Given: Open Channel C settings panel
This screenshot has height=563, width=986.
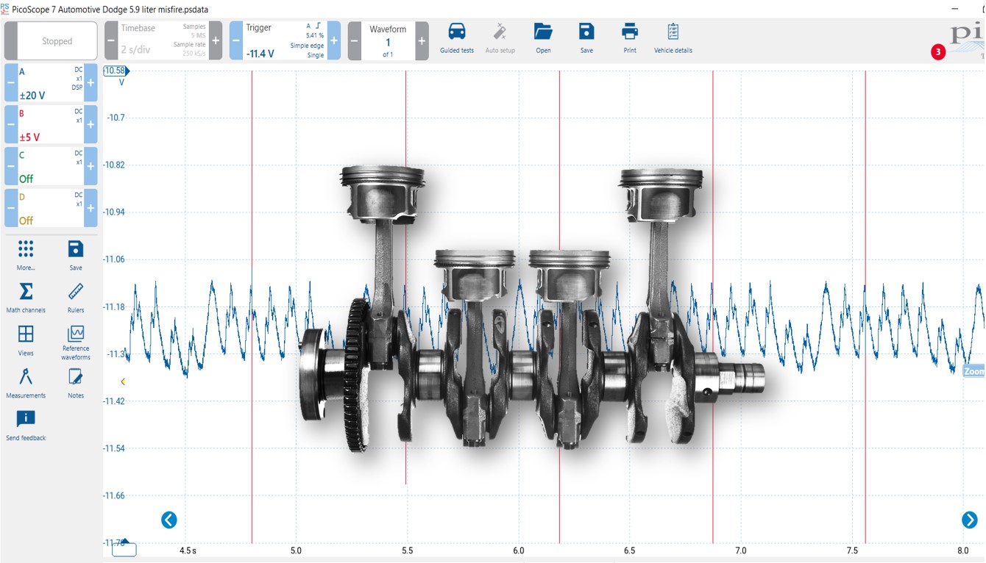Looking at the screenshot, I should pyautogui.click(x=51, y=166).
